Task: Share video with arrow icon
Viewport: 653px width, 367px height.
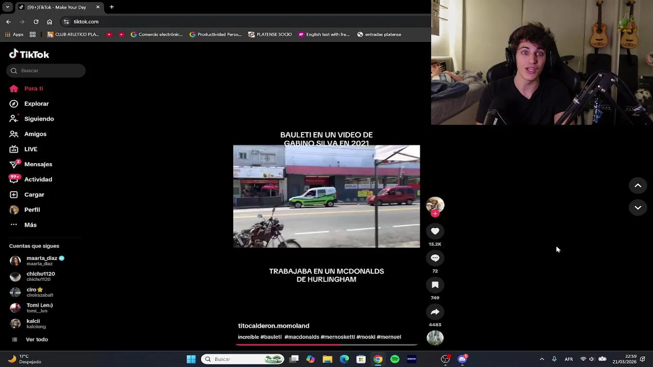Action: click(435, 312)
